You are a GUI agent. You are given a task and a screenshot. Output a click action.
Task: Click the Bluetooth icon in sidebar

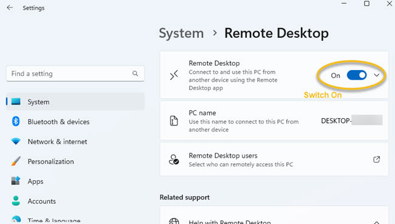pos(16,121)
